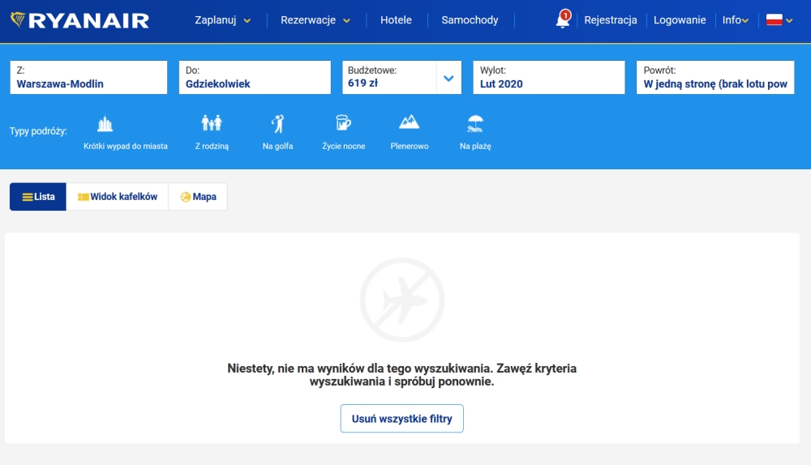
Task: Choose the family trip type icon
Action: (x=212, y=123)
